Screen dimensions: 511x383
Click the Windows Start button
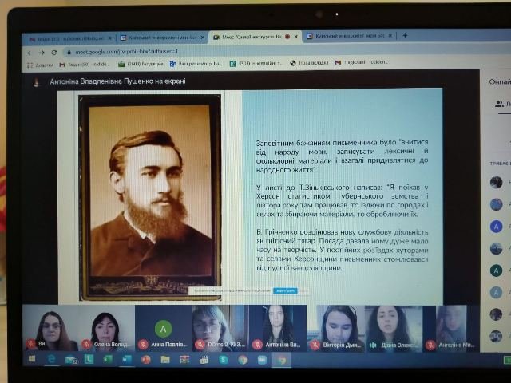click(32, 359)
